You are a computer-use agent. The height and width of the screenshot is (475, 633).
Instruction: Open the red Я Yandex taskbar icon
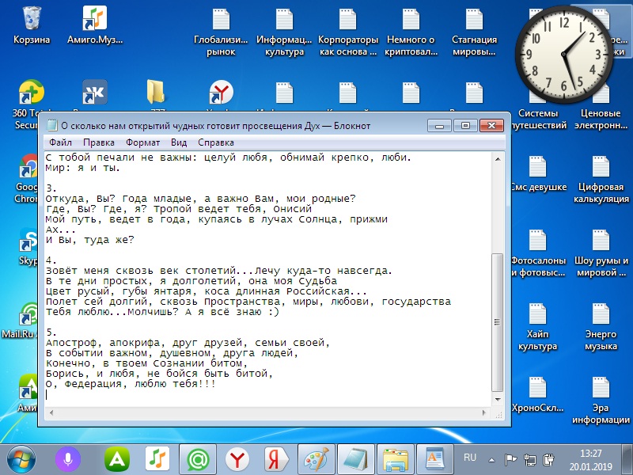click(276, 459)
